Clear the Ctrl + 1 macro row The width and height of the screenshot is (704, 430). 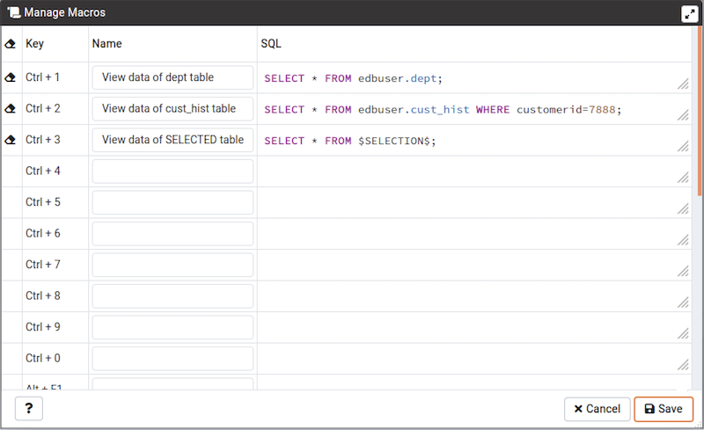pos(11,77)
